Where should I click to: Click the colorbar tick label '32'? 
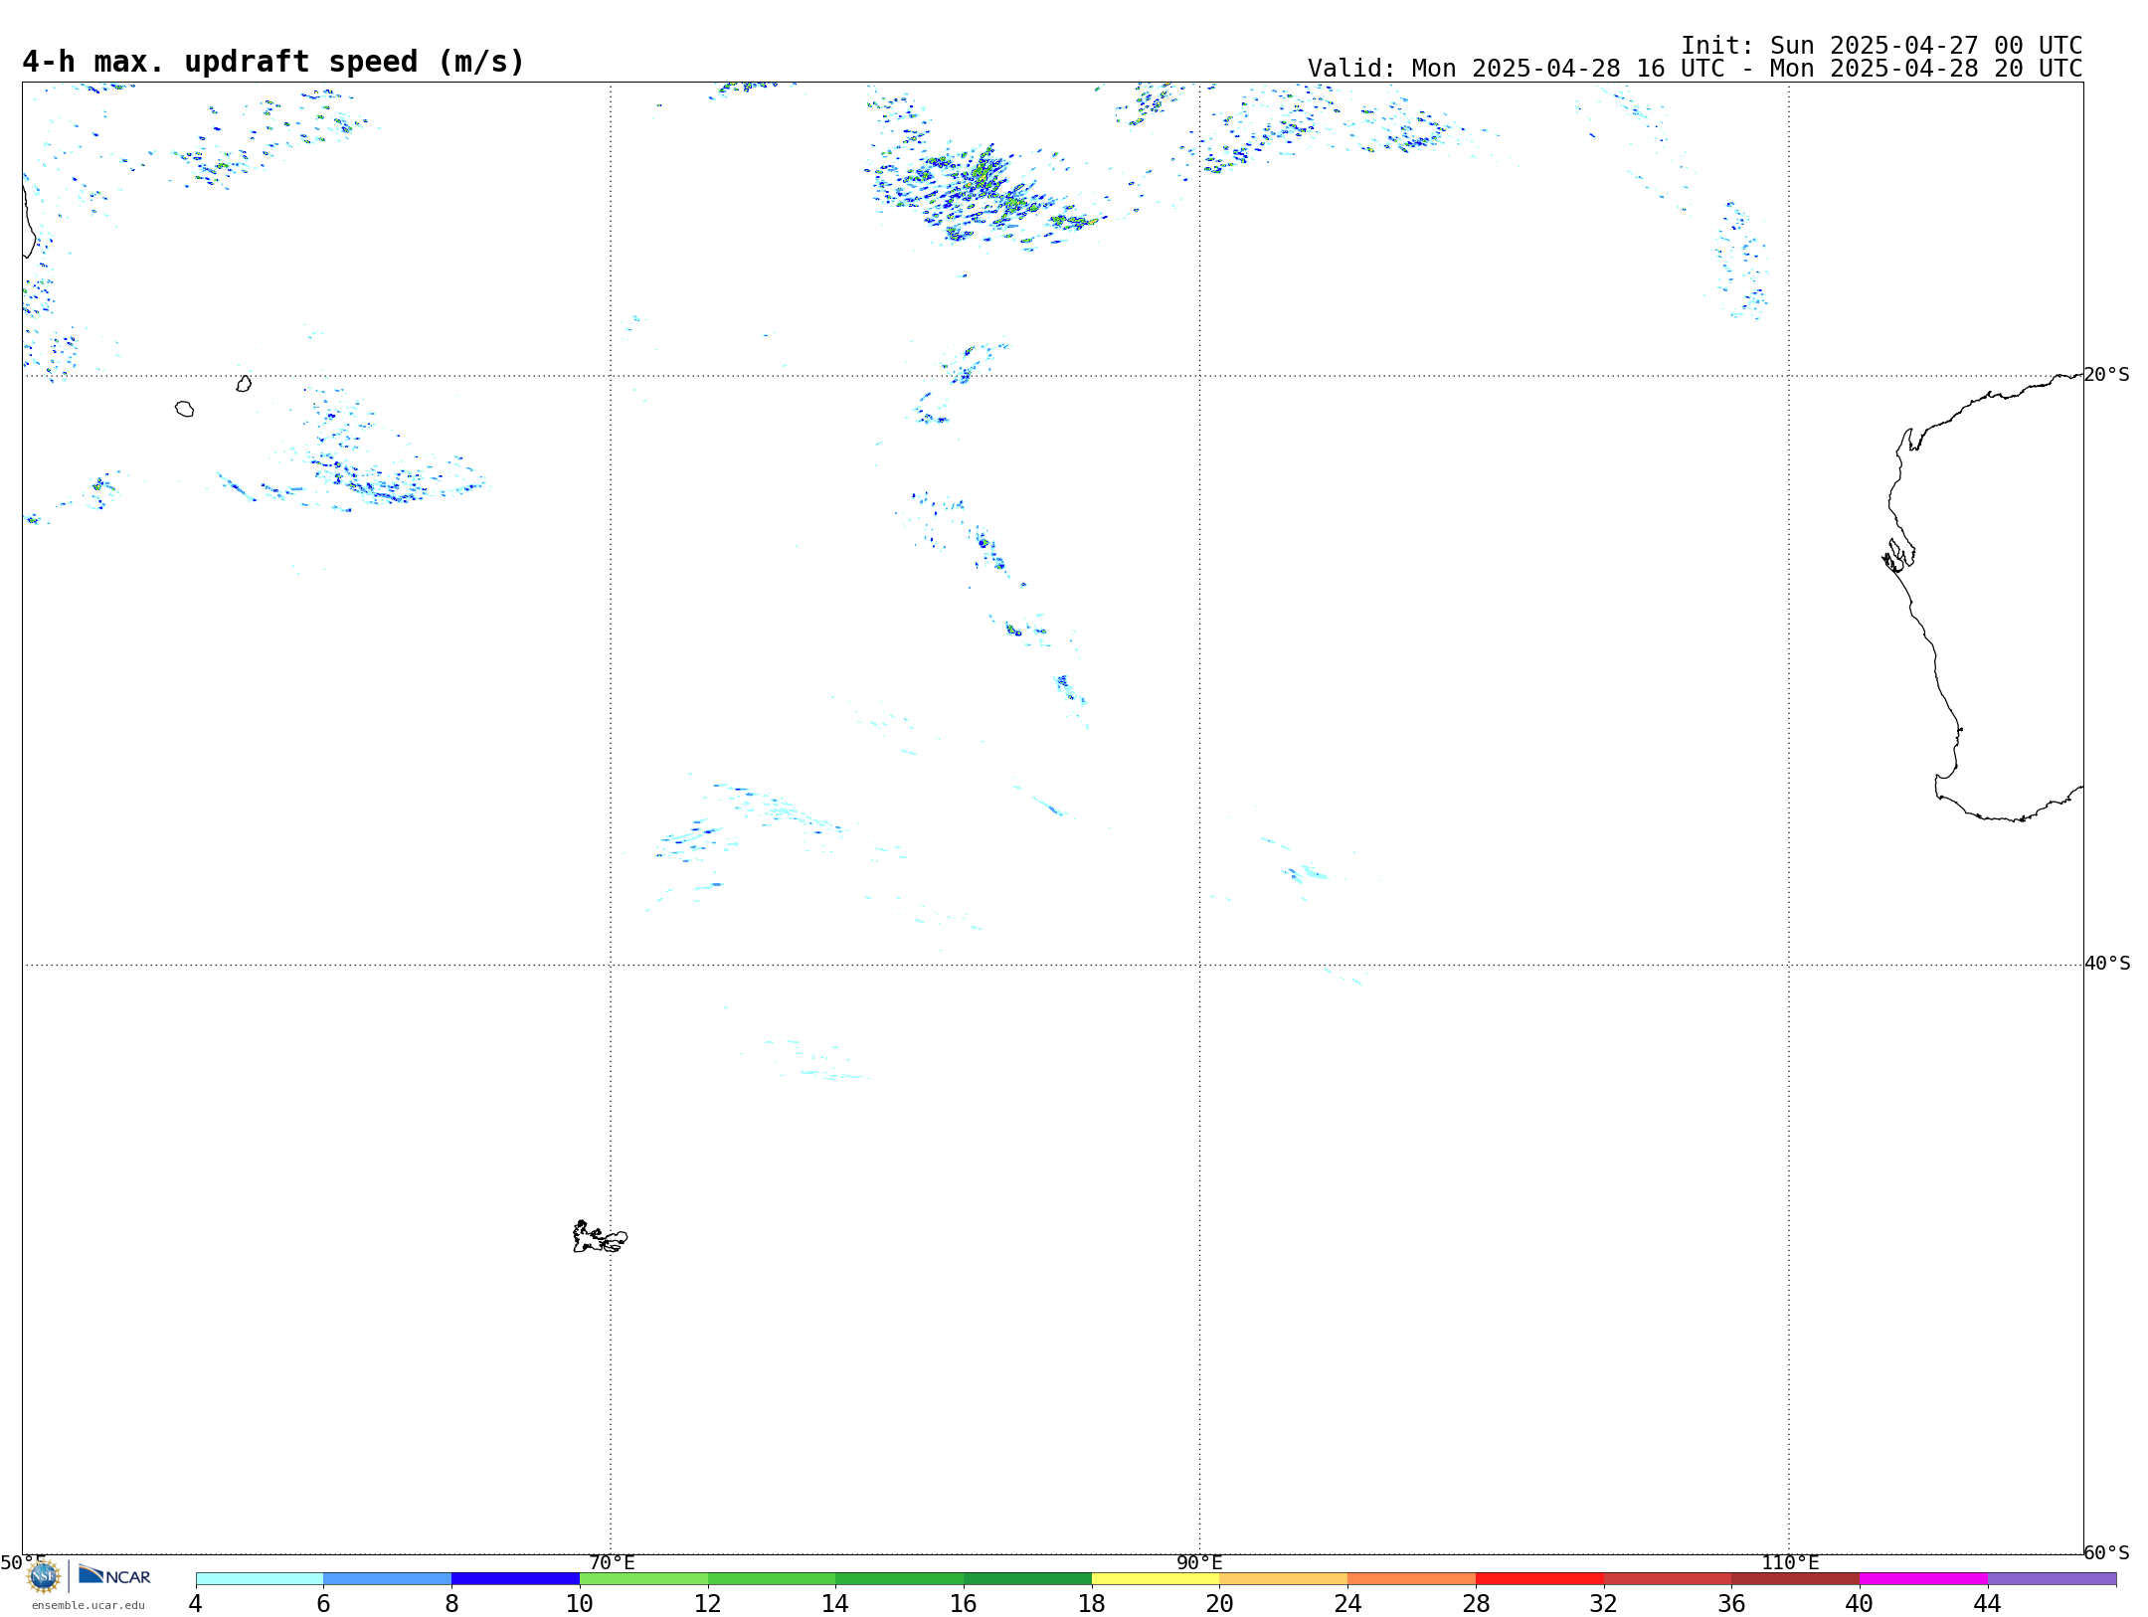pyautogui.click(x=1604, y=1603)
